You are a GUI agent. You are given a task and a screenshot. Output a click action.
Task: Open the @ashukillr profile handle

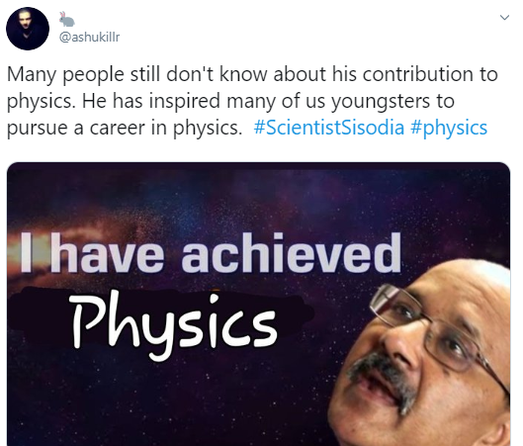(x=89, y=37)
